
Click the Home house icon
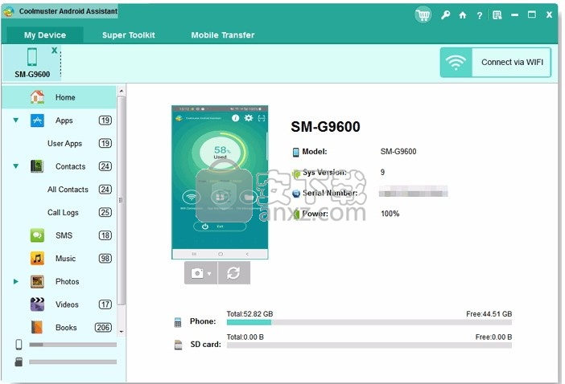[37, 97]
